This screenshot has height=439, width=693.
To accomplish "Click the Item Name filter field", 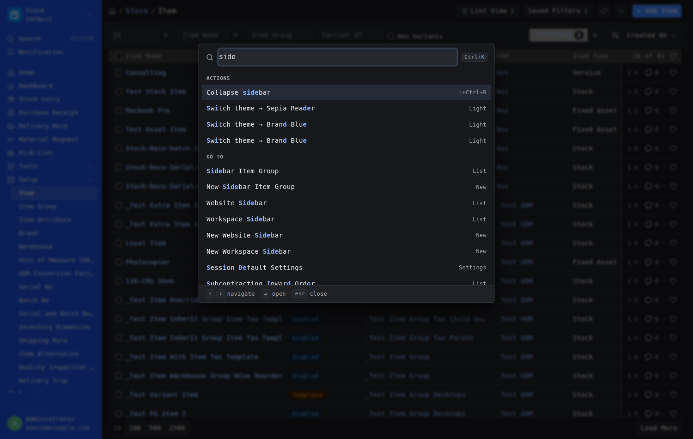I will (202, 35).
